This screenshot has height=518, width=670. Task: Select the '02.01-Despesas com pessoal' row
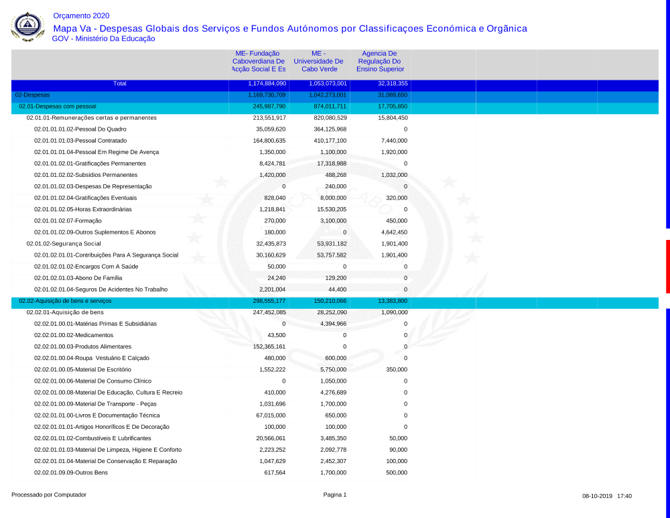coord(58,107)
